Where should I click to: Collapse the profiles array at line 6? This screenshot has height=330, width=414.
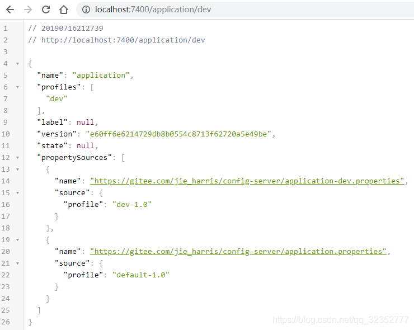pos(17,87)
